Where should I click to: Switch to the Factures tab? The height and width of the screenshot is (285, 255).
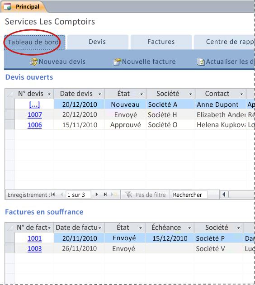pos(161,42)
